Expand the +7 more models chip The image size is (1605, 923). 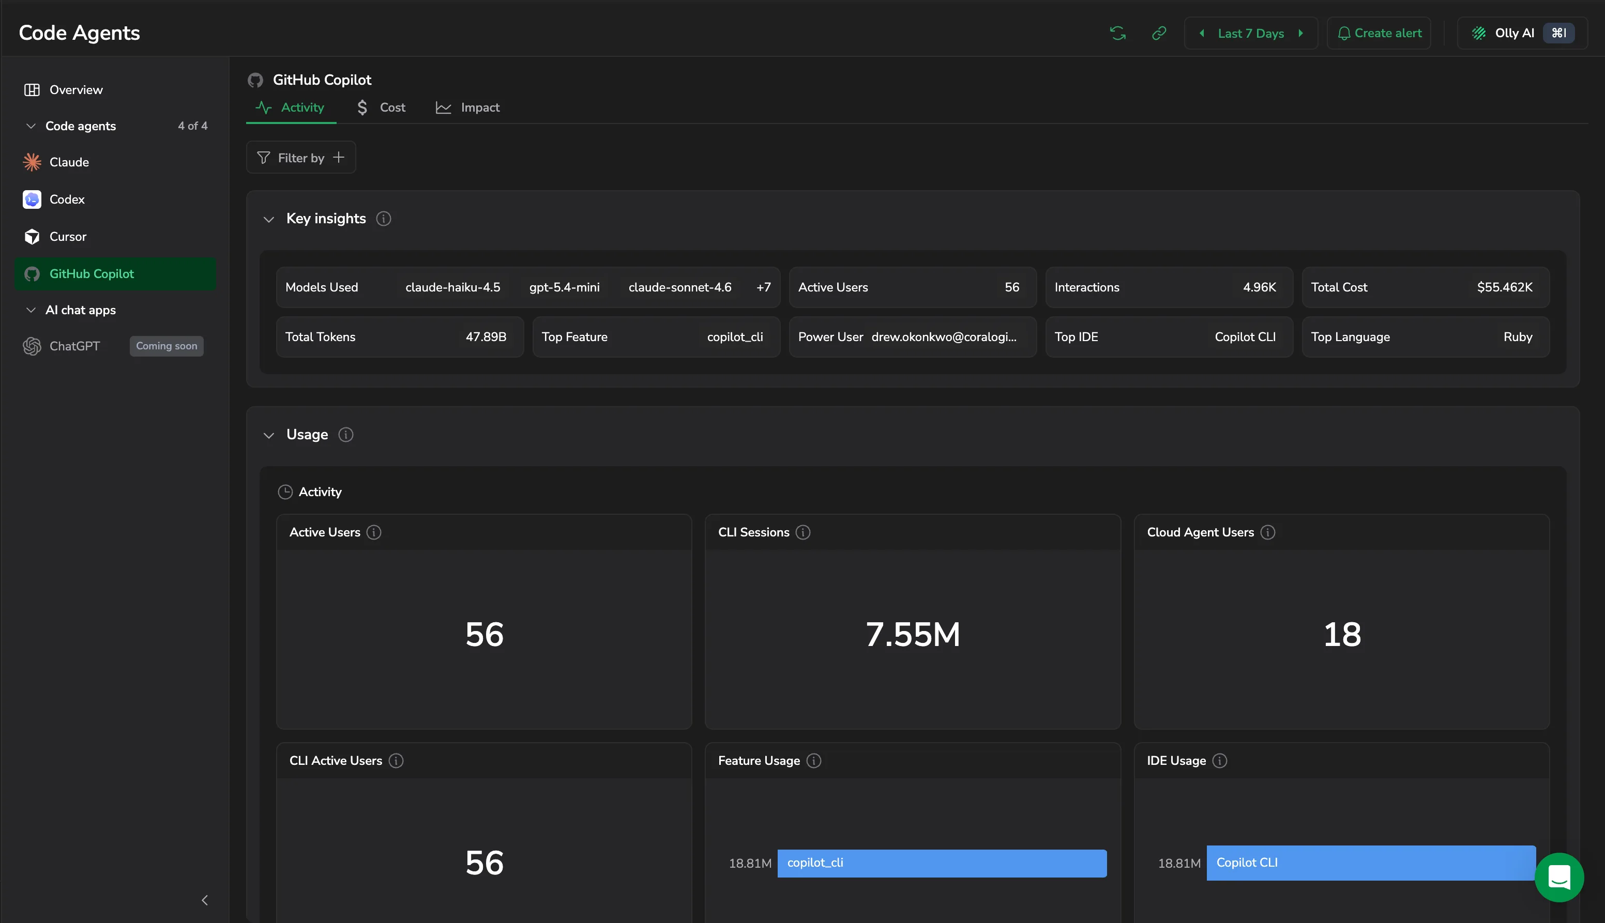point(764,287)
